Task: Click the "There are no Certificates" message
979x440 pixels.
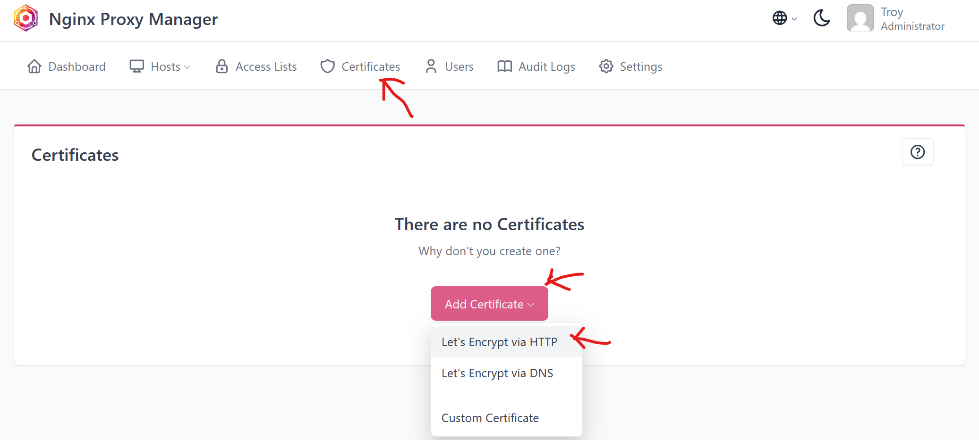Action: point(489,224)
